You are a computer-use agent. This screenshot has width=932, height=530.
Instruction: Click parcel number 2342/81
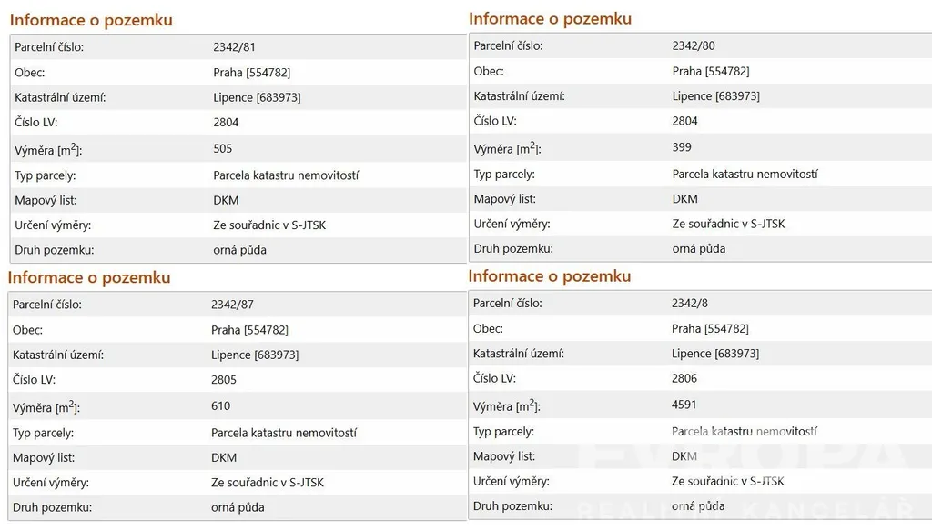pos(240,46)
